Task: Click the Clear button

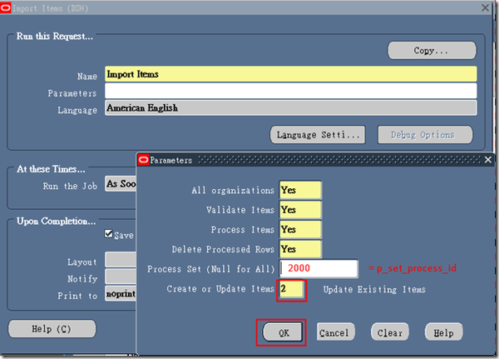Action: coord(390,332)
